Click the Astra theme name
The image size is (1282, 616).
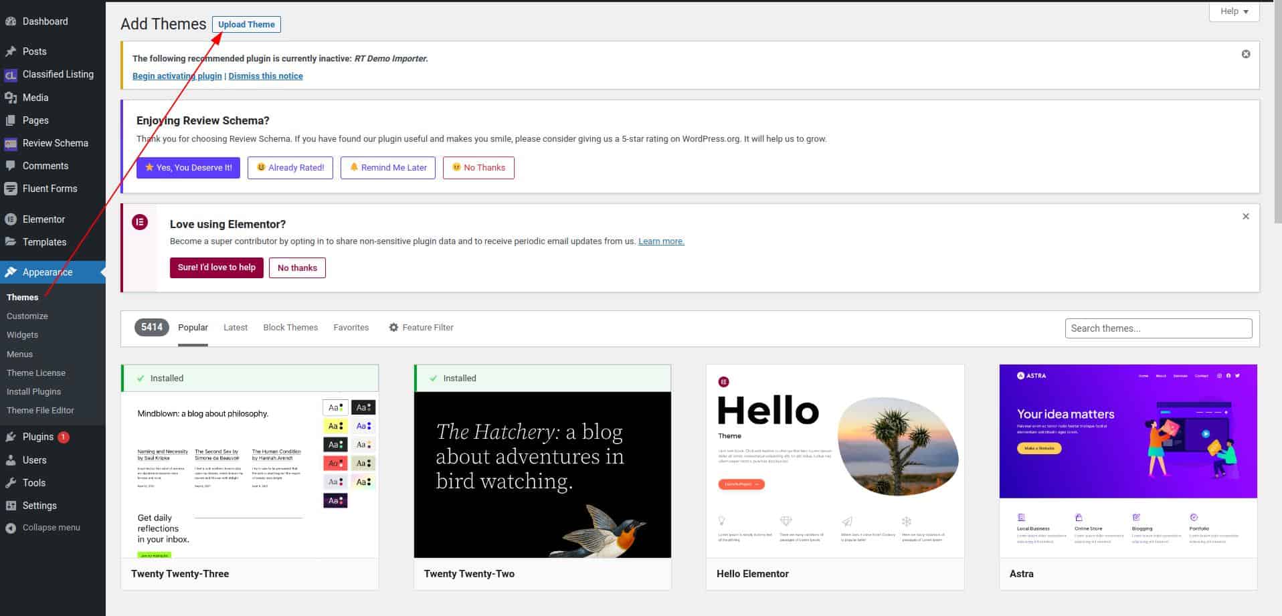(x=1022, y=574)
